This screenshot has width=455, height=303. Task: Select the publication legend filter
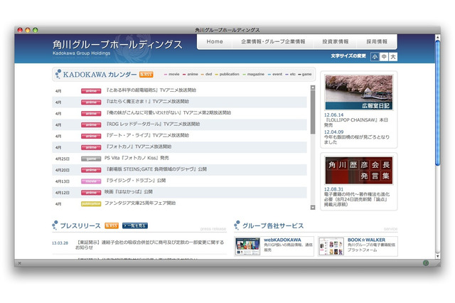(227, 74)
